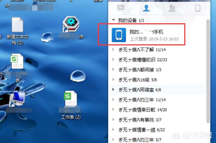
Task: Collapse the 我的设备 1/1 group
Action: 113,20
